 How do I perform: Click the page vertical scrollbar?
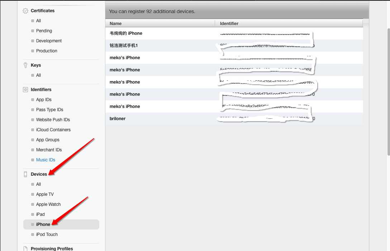[388, 90]
